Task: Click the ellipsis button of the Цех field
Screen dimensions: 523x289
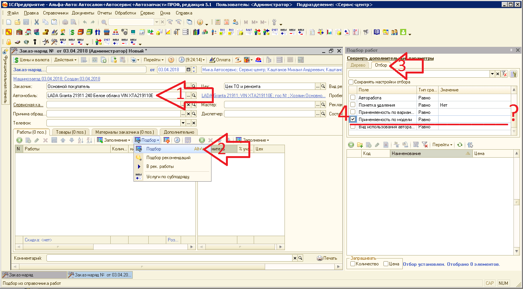Action: 318,86
